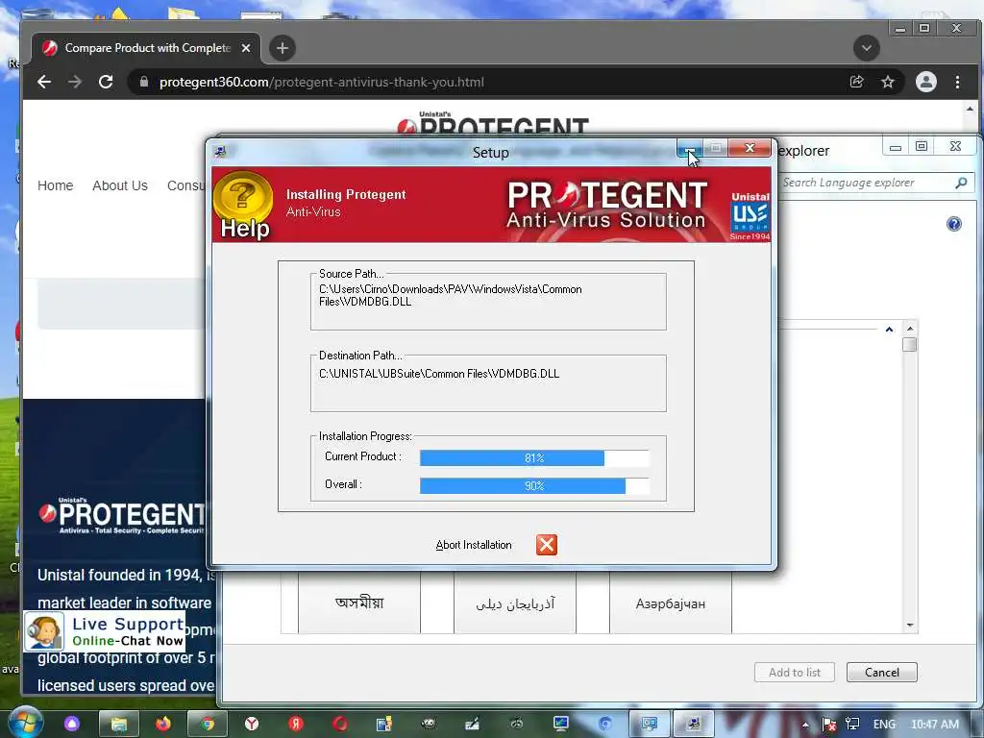This screenshot has height=738, width=984.
Task: Open Firefox from the taskbar
Action: (163, 724)
